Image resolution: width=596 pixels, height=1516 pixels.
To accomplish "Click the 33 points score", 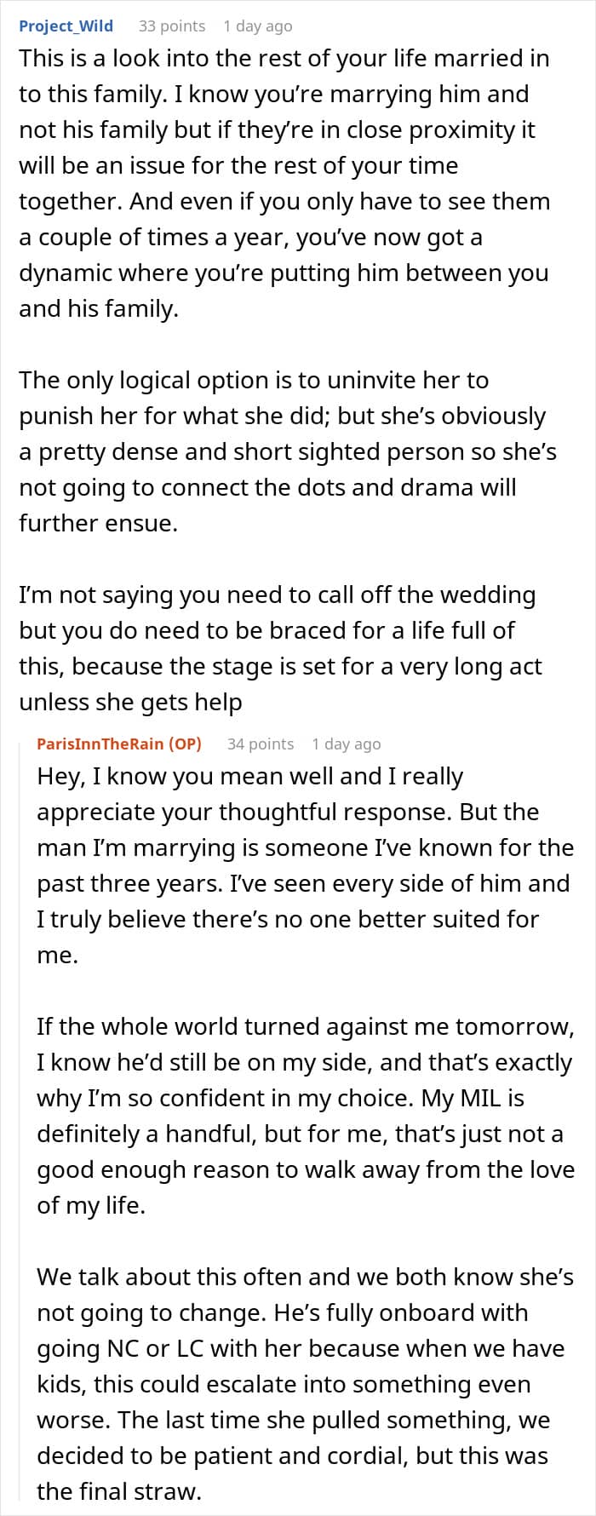I will coord(171,26).
